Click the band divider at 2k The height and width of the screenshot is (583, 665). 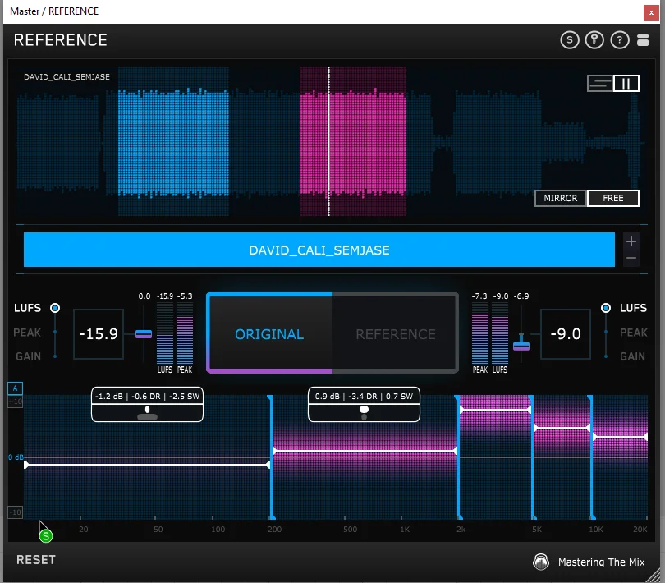(x=458, y=457)
